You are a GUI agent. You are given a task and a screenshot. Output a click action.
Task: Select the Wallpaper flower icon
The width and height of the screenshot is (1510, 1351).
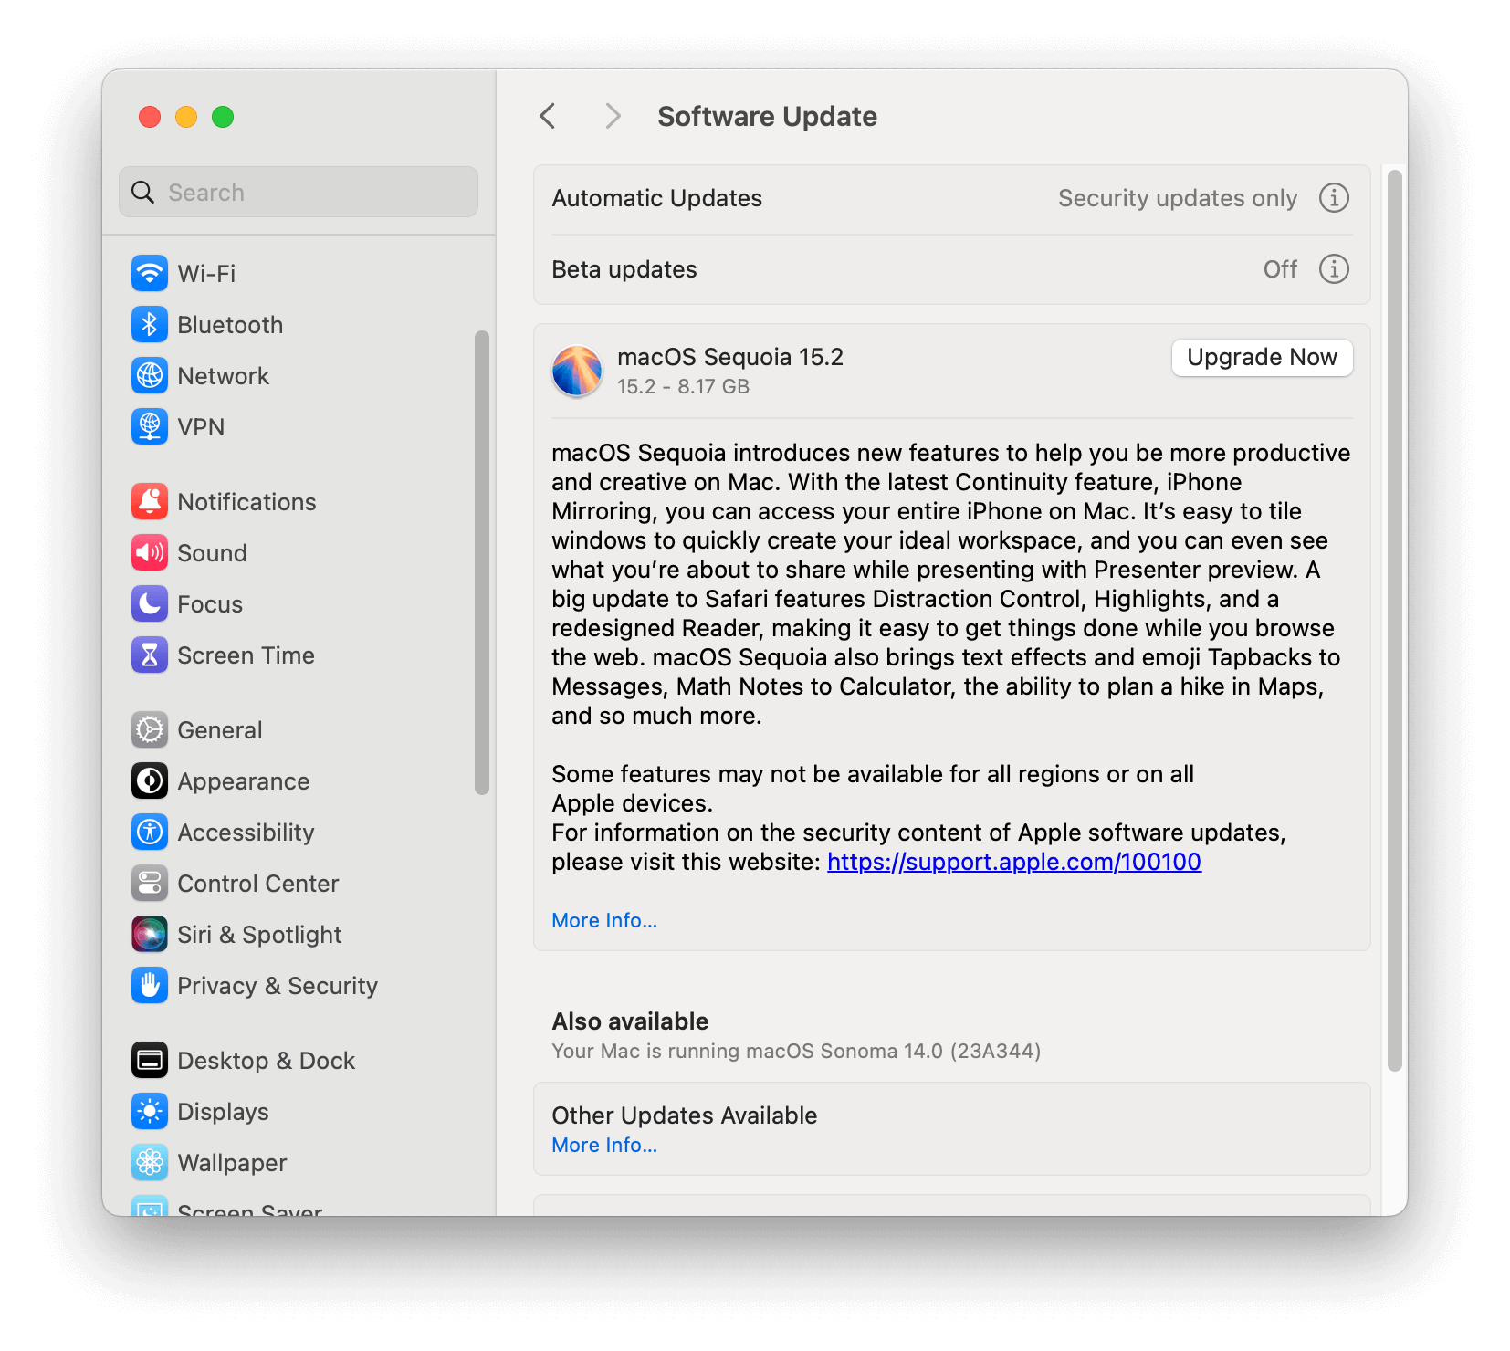[150, 1162]
